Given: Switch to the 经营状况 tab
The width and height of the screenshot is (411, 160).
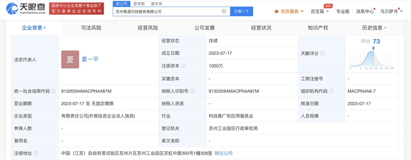Looking at the screenshot, I should click(x=261, y=28).
